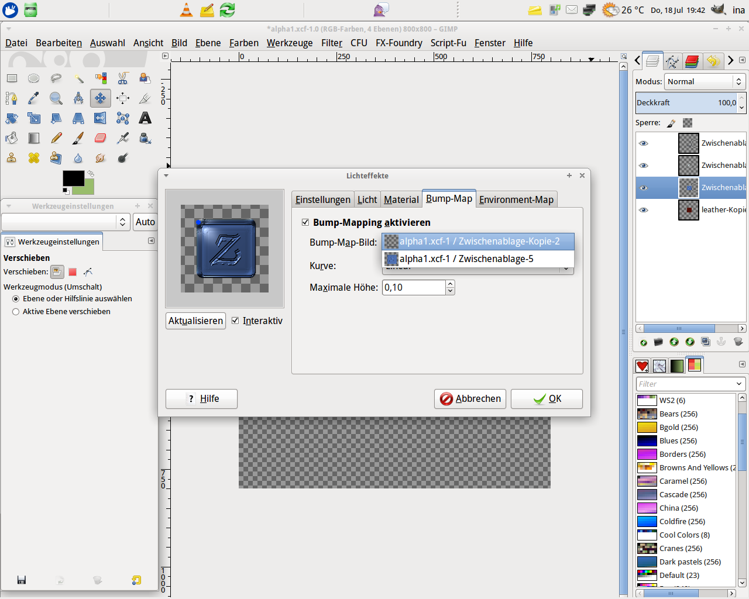Switch to the Einstellungen tab

(x=323, y=199)
